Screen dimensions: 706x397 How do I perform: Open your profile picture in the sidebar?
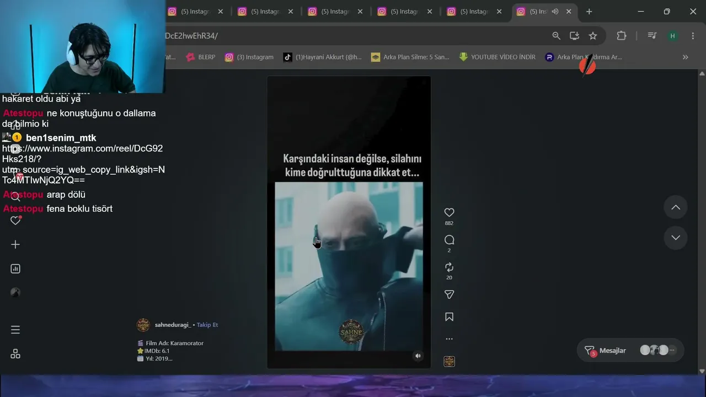(15, 293)
